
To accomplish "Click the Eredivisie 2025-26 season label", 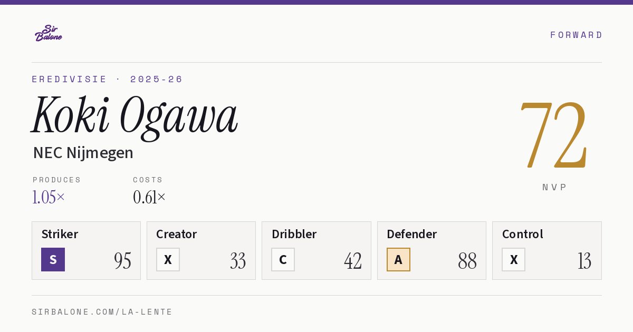I will pyautogui.click(x=107, y=79).
